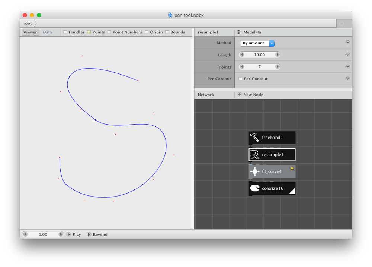Select the fit_curve4 node icon
This screenshot has width=372, height=267.
pos(255,171)
